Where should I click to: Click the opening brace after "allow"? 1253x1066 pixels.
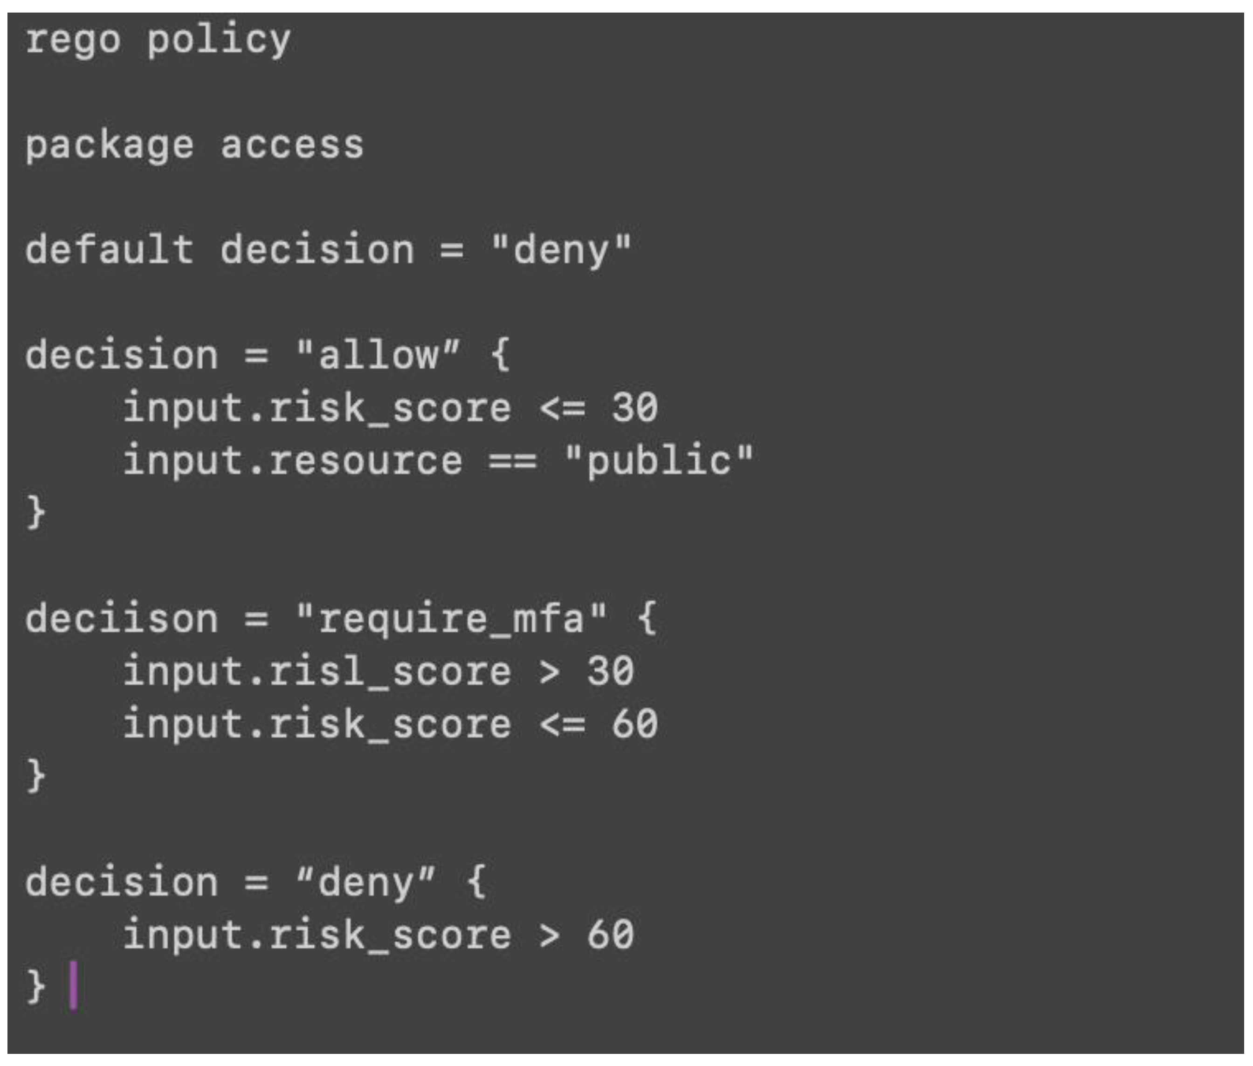[500, 355]
